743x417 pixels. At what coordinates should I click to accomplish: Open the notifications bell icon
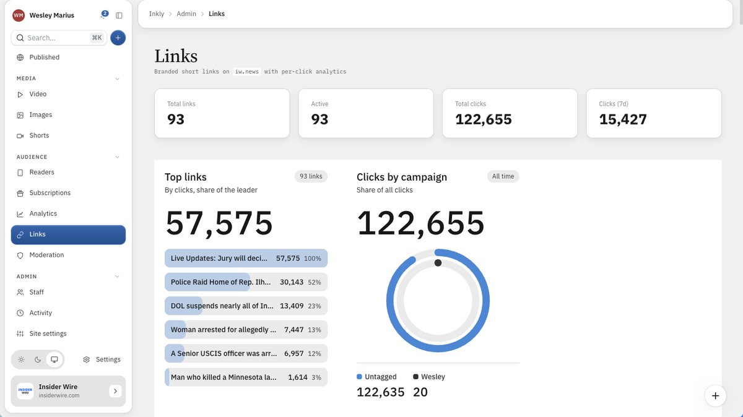[x=103, y=15]
